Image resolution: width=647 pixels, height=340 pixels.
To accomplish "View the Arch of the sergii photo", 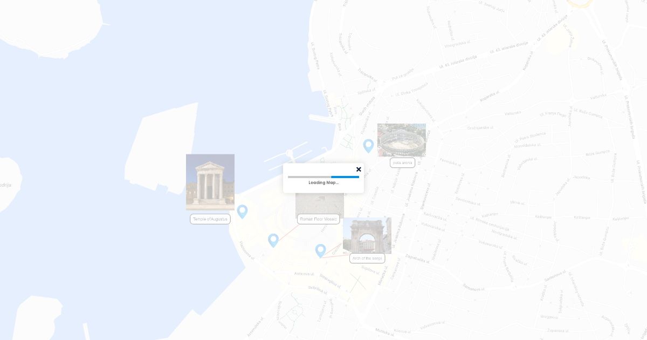I will [367, 235].
